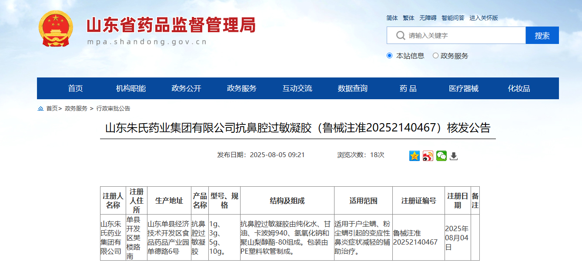Open the 机构职能 navigation menu

(130, 88)
